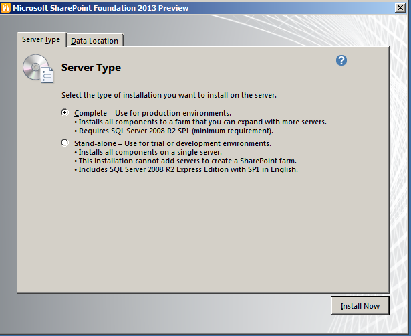The width and height of the screenshot is (411, 336).
Task: Select the Stand-alone installation radio button
Action: coord(65,143)
